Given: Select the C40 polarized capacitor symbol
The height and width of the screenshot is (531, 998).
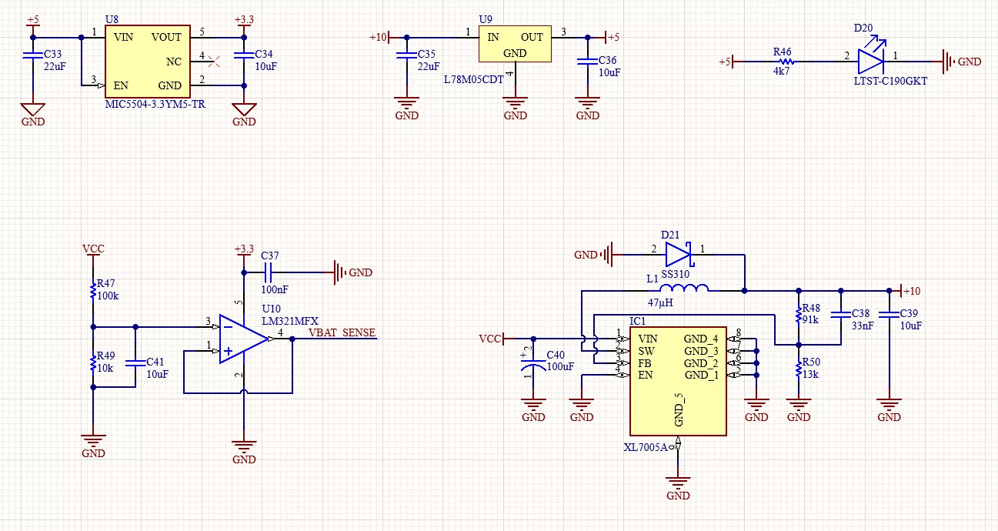Looking at the screenshot, I should tap(532, 362).
